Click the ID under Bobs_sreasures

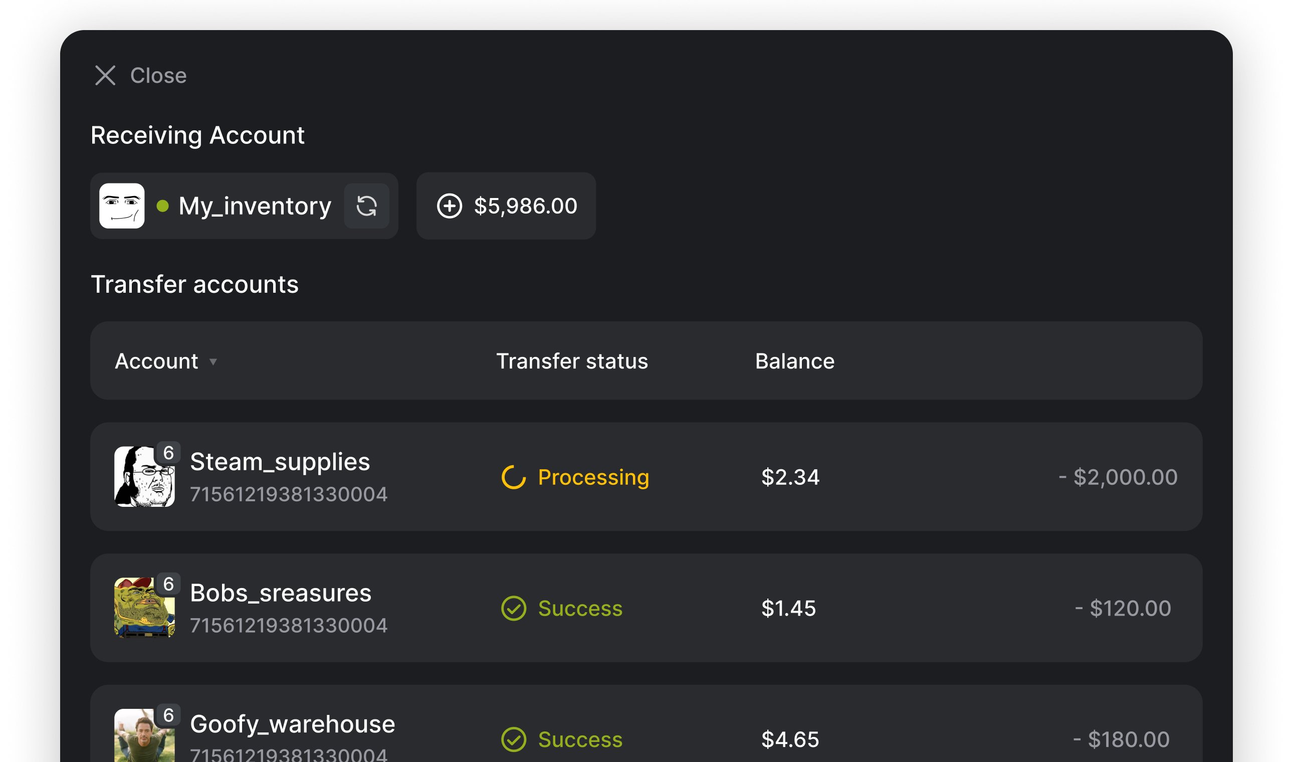pyautogui.click(x=289, y=626)
